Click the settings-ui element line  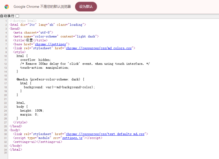coord(38,142)
